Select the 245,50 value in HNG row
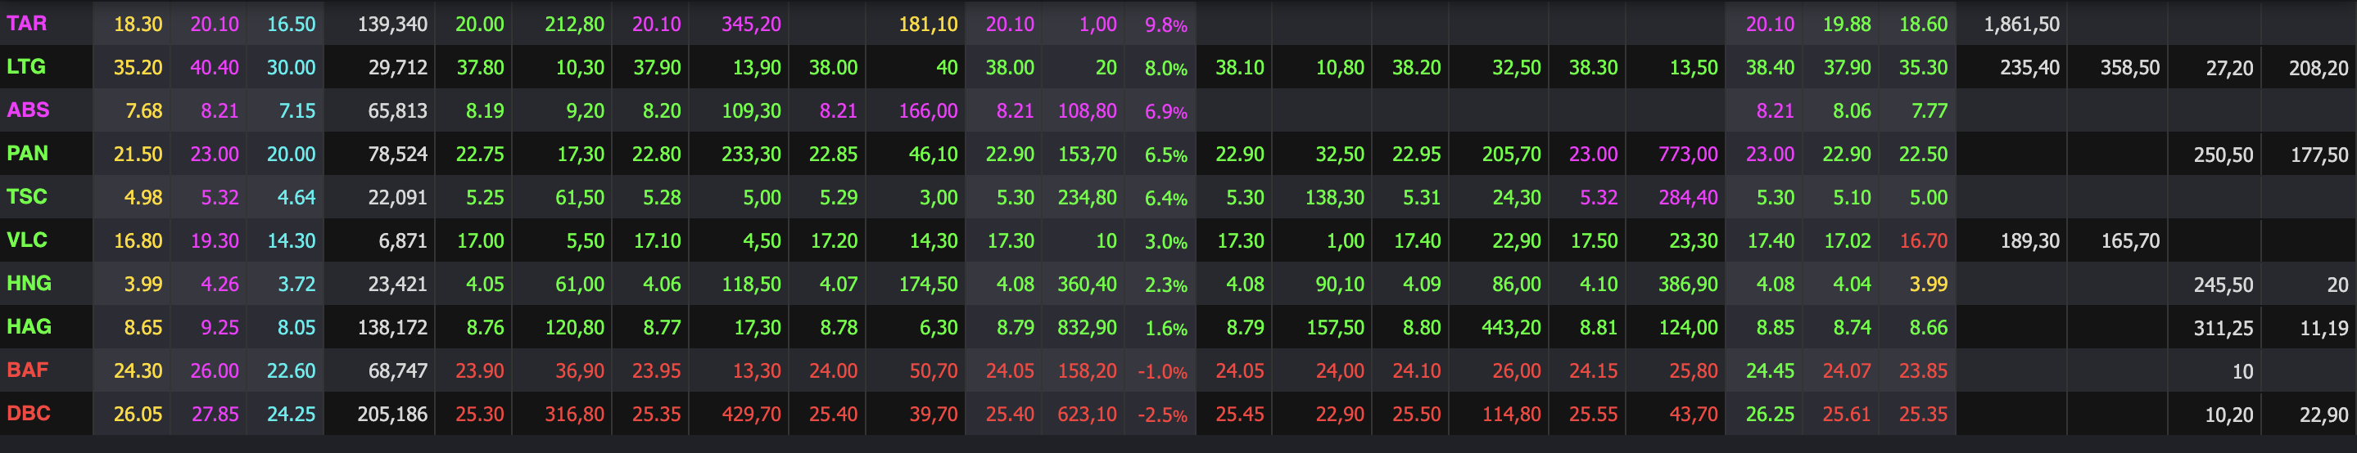 (x=2224, y=285)
